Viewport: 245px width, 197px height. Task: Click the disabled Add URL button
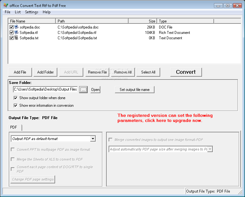(71, 72)
